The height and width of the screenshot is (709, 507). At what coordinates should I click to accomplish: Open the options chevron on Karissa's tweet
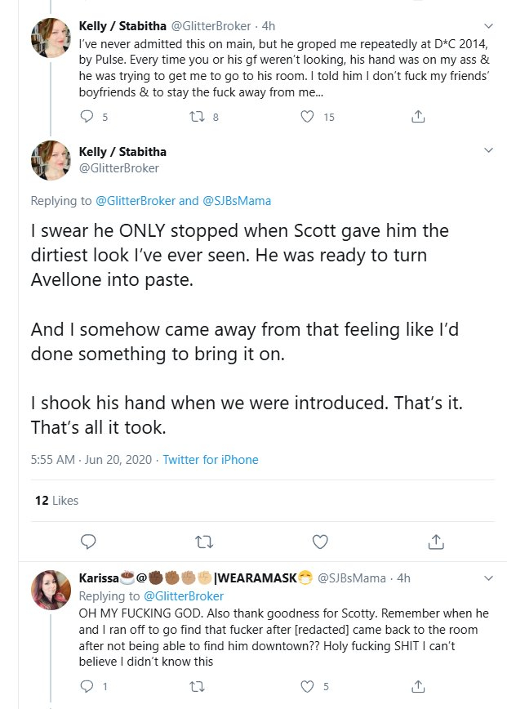tap(488, 578)
